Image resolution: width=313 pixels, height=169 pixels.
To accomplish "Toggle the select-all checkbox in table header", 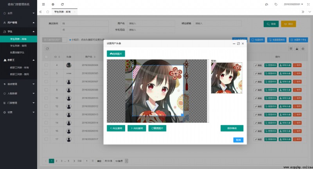I will coord(46,57).
